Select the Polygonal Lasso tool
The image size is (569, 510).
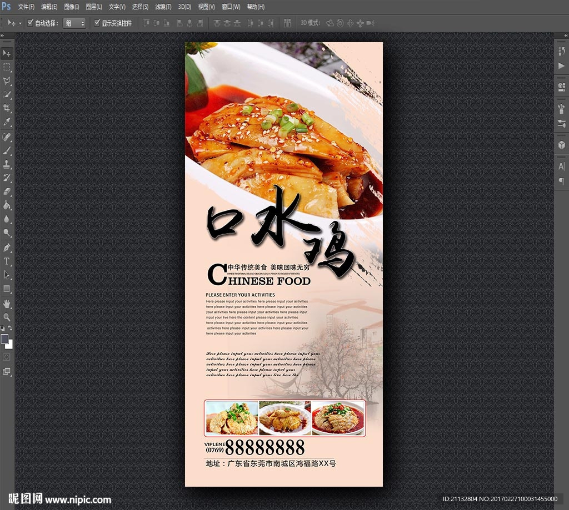pyautogui.click(x=7, y=81)
